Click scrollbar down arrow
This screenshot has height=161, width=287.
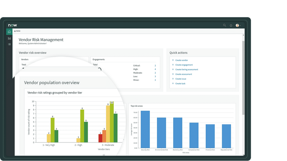click(x=243, y=155)
